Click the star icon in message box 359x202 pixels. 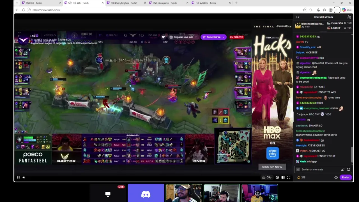coord(298,169)
